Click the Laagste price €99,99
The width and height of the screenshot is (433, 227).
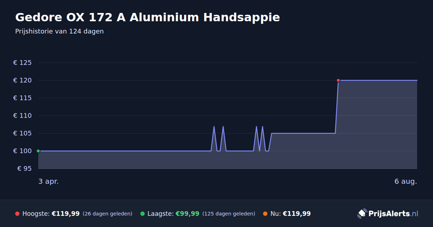pyautogui.click(x=187, y=214)
